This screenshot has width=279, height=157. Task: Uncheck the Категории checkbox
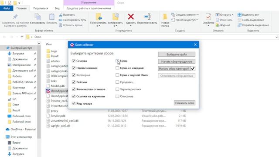[x=74, y=75]
